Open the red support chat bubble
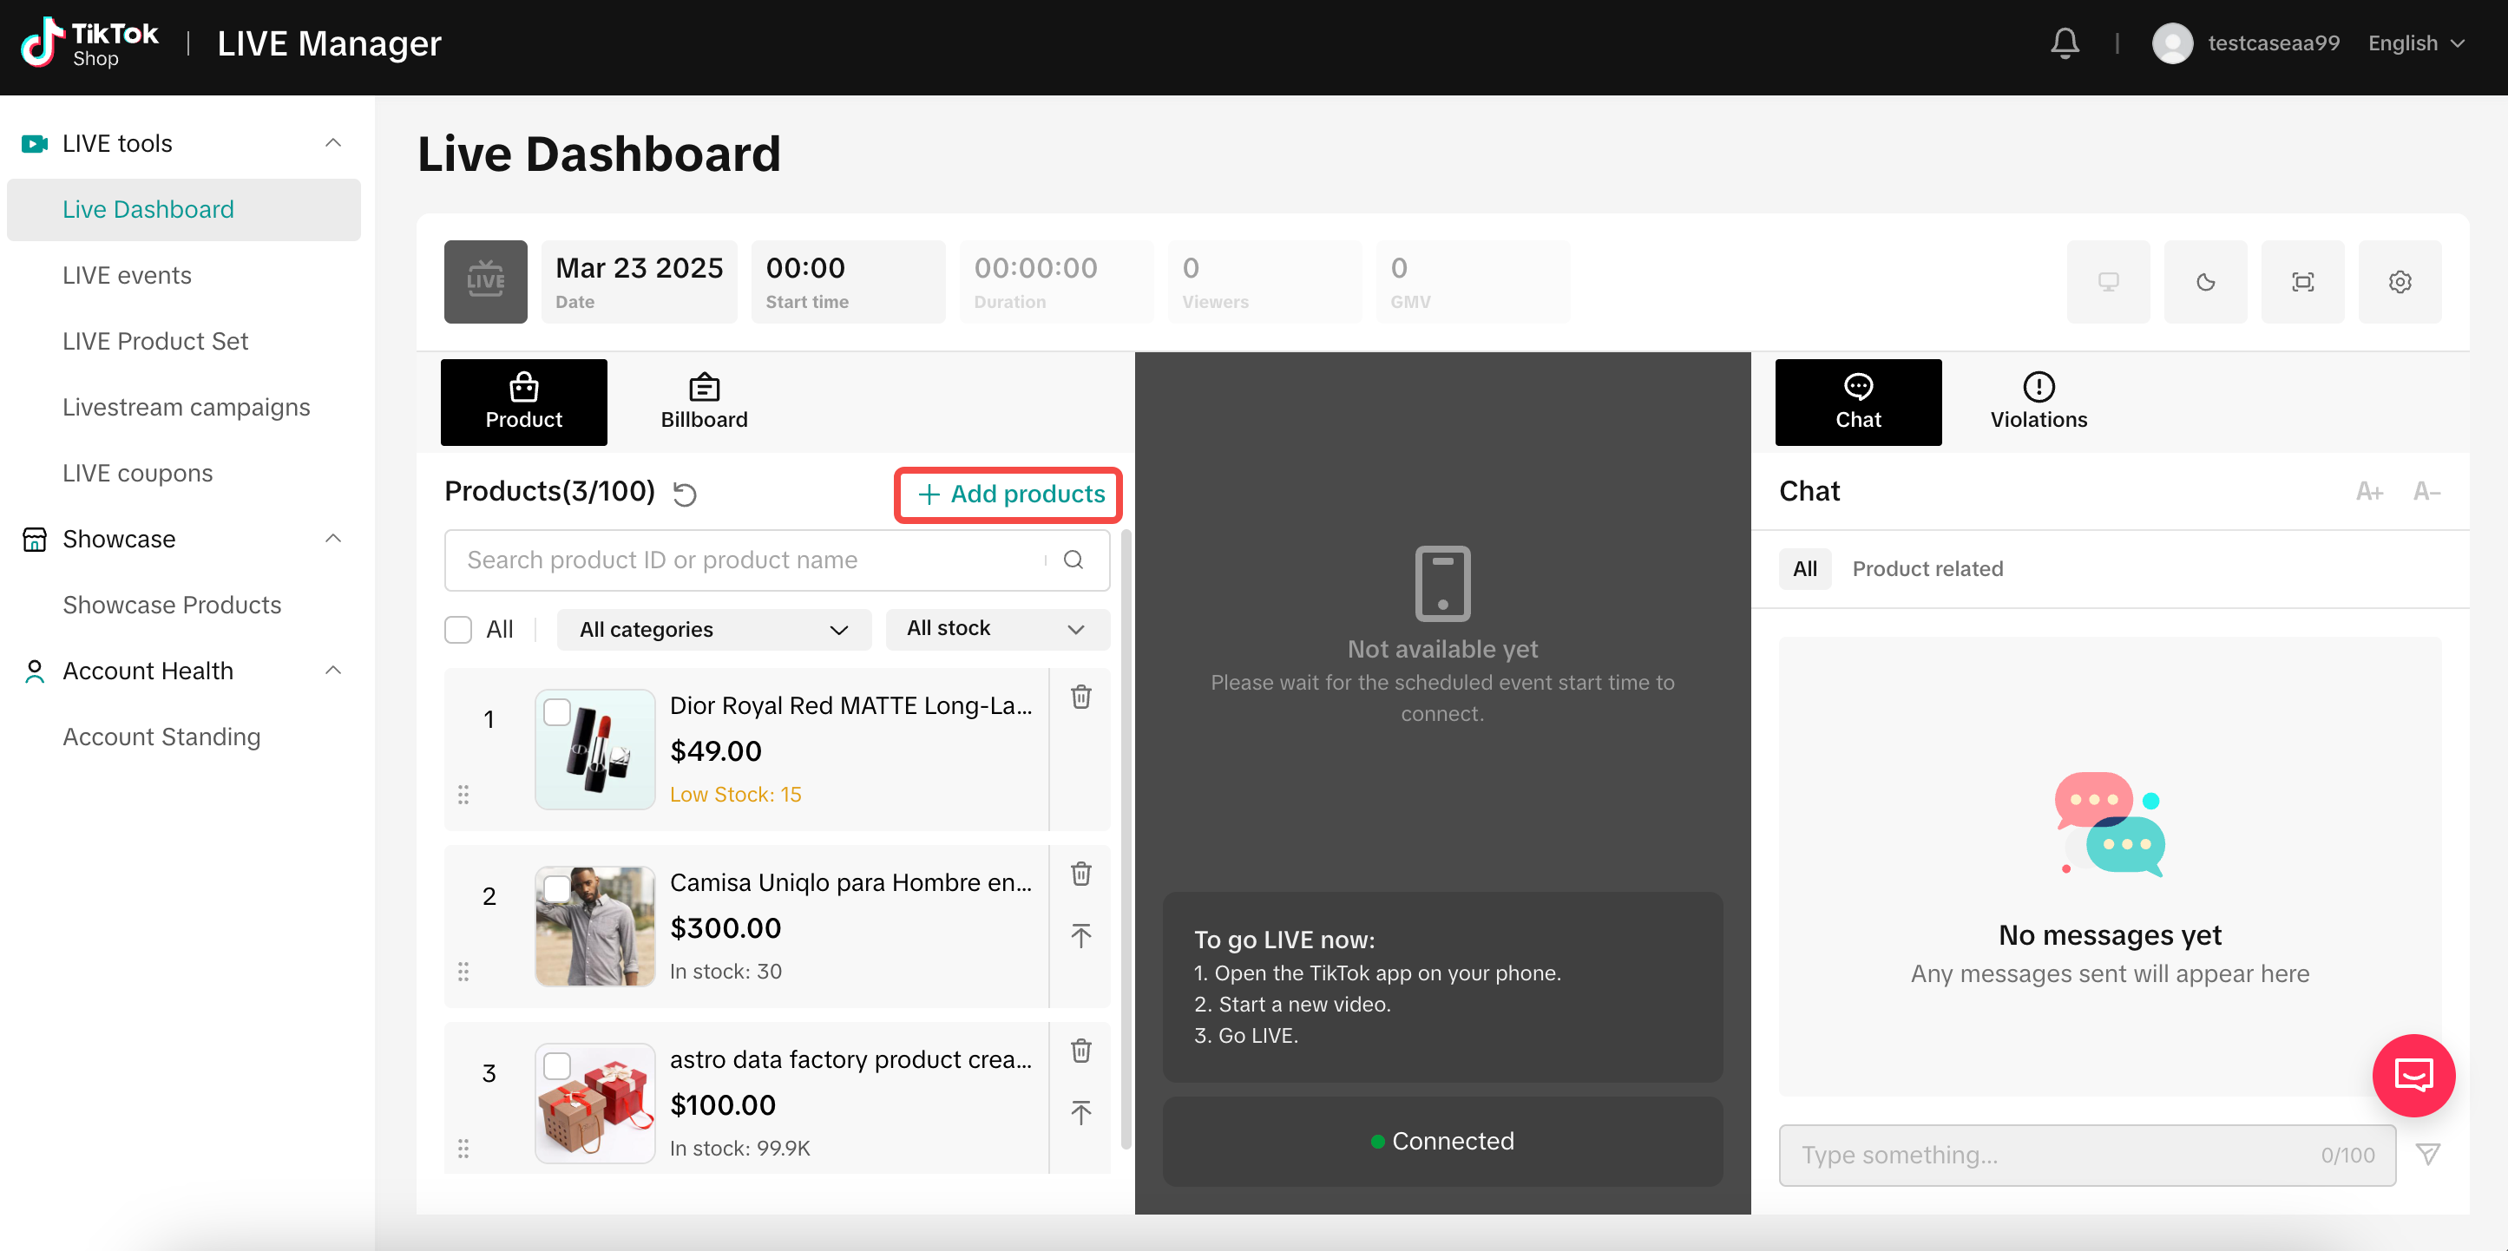This screenshot has height=1251, width=2508. point(2413,1075)
